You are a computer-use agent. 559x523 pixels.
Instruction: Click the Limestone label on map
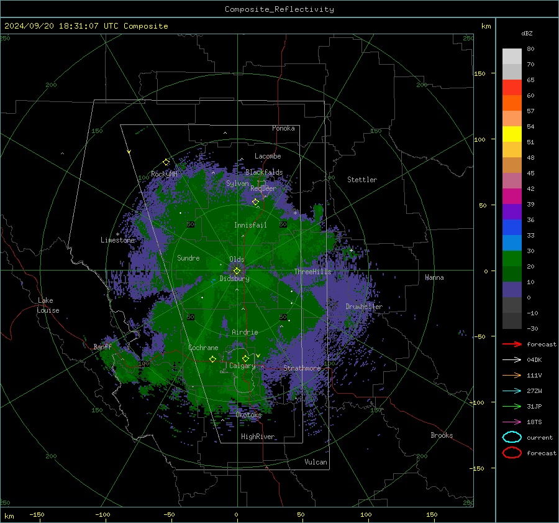point(117,240)
